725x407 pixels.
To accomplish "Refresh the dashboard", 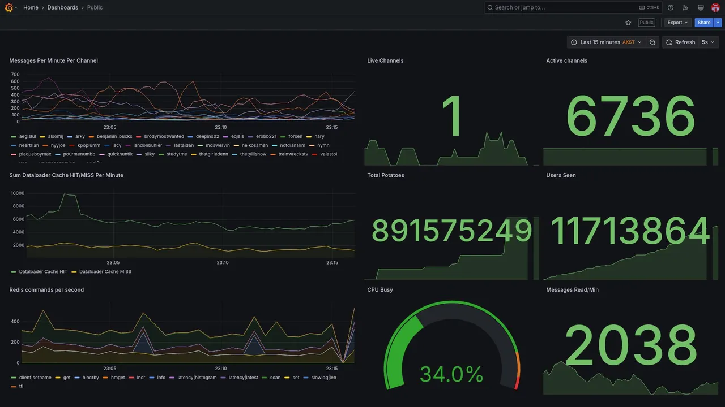I will click(680, 42).
